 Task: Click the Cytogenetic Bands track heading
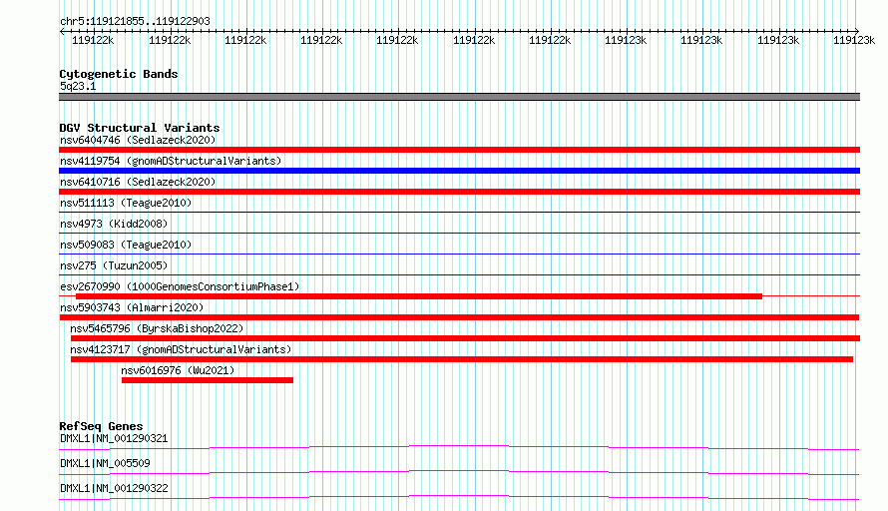119,74
